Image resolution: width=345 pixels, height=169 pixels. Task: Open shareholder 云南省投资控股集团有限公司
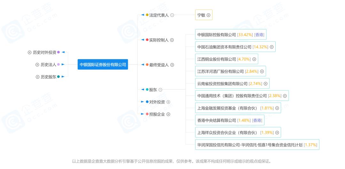(232, 84)
